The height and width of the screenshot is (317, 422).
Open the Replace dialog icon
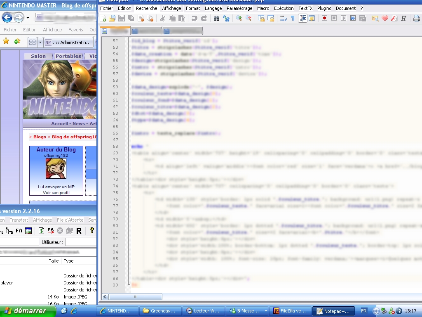pos(226,18)
